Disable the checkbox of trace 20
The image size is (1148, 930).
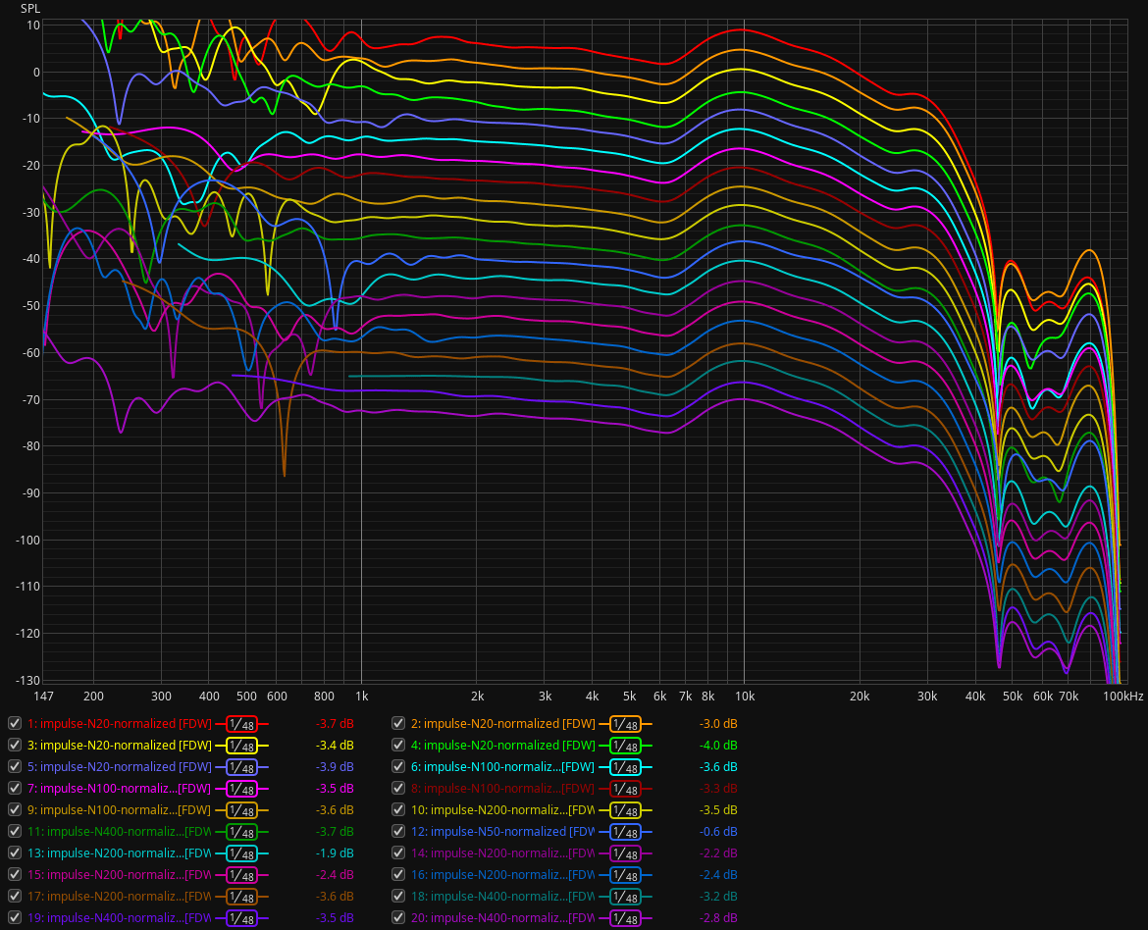point(398,917)
